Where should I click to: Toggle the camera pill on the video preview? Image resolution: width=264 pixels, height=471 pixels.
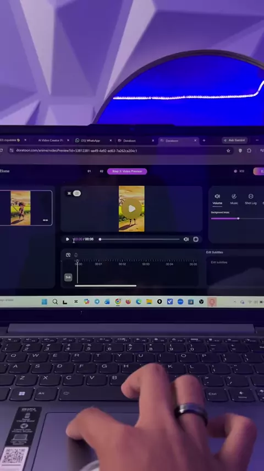pos(76,193)
